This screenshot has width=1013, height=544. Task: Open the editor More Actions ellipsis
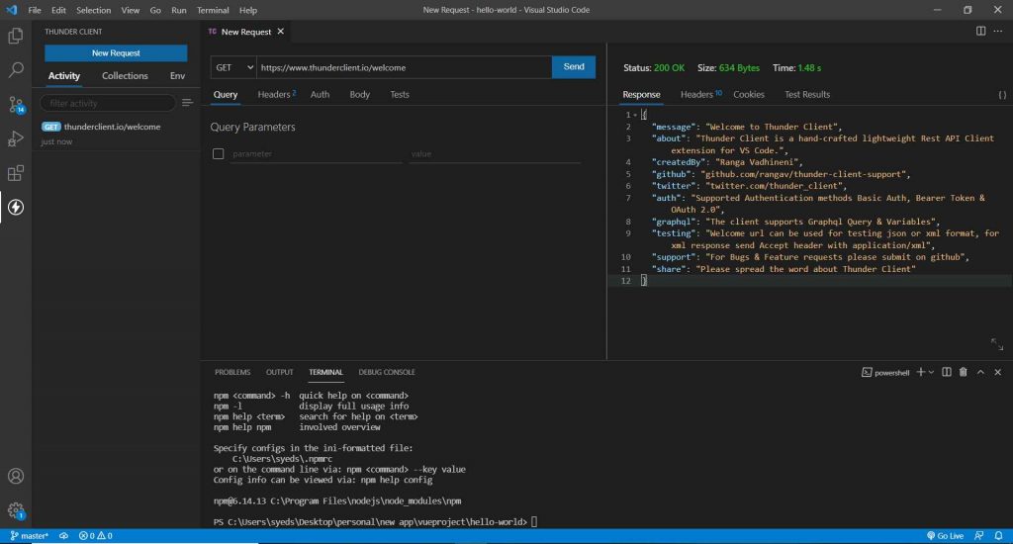(998, 31)
